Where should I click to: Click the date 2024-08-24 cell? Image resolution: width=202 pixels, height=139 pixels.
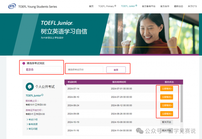coord(73,105)
